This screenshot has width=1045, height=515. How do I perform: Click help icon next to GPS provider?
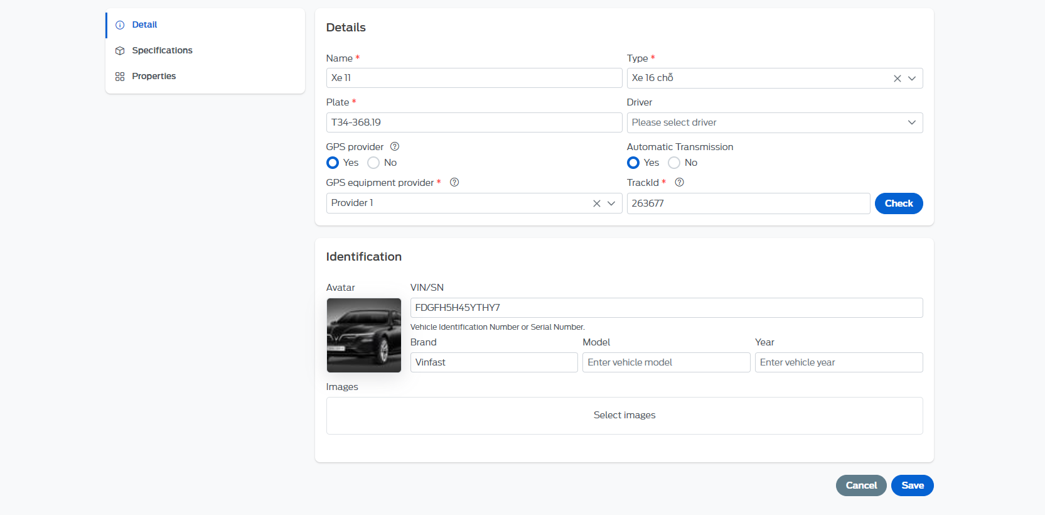[395, 146]
